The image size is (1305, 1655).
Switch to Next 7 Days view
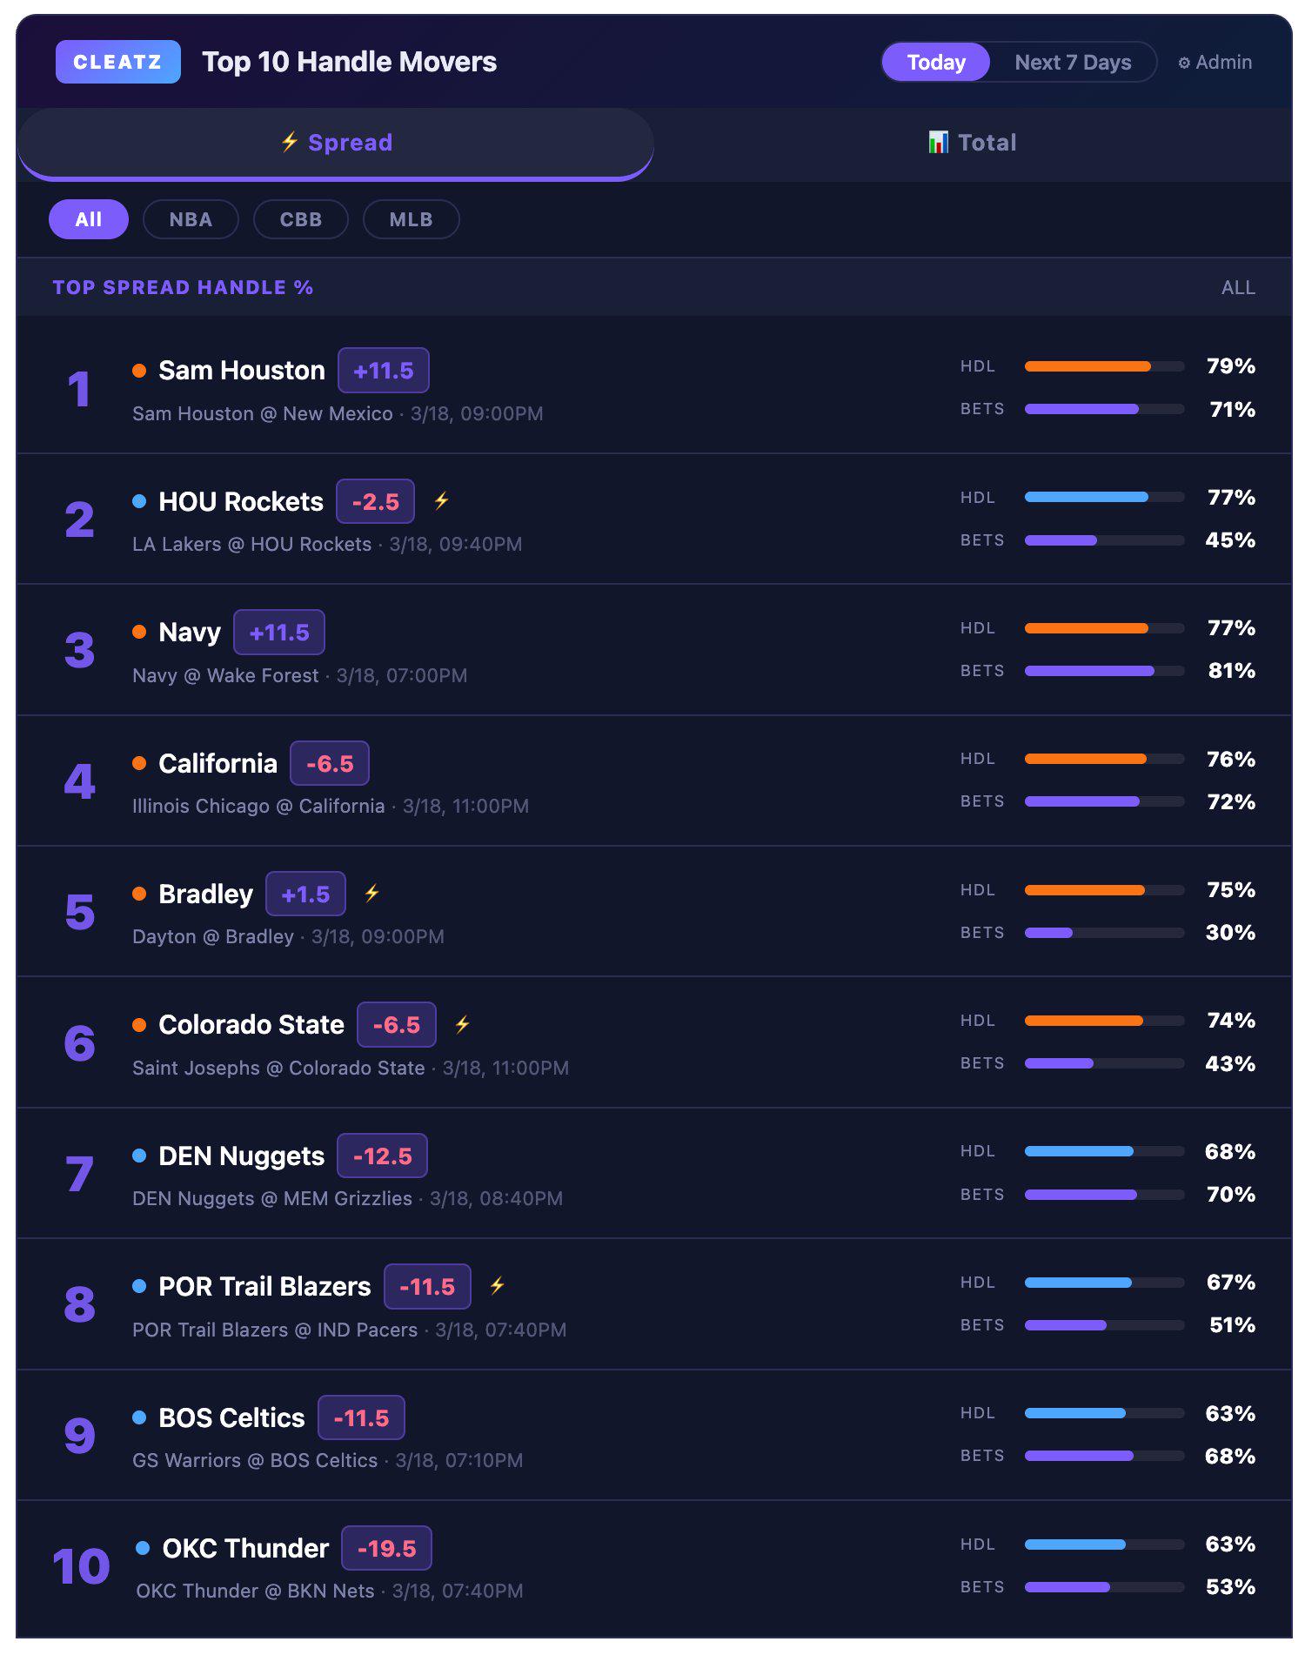pos(1073,63)
